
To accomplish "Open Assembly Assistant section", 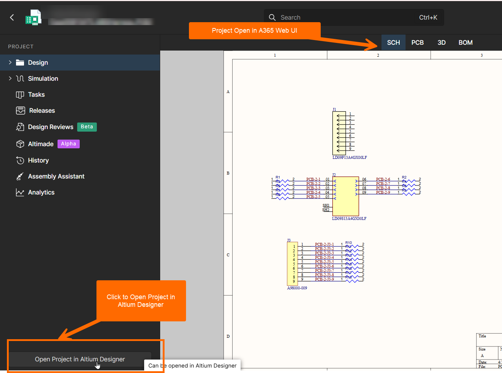I will pyautogui.click(x=56, y=176).
